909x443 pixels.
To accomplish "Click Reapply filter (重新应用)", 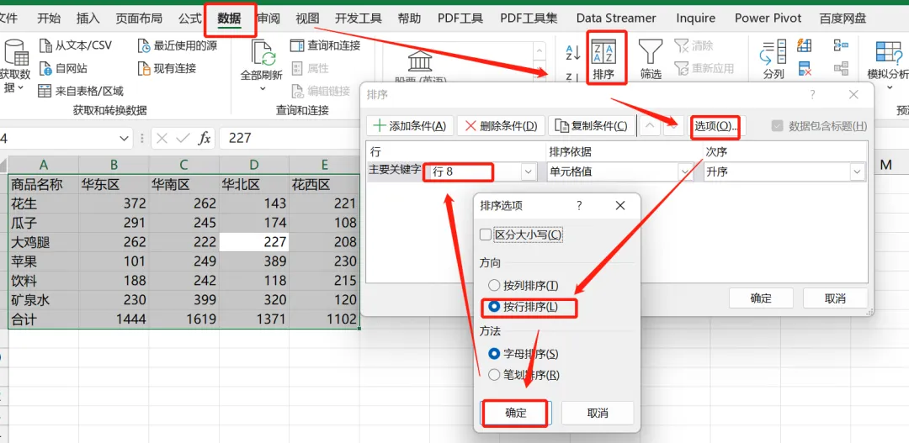I will pos(704,68).
